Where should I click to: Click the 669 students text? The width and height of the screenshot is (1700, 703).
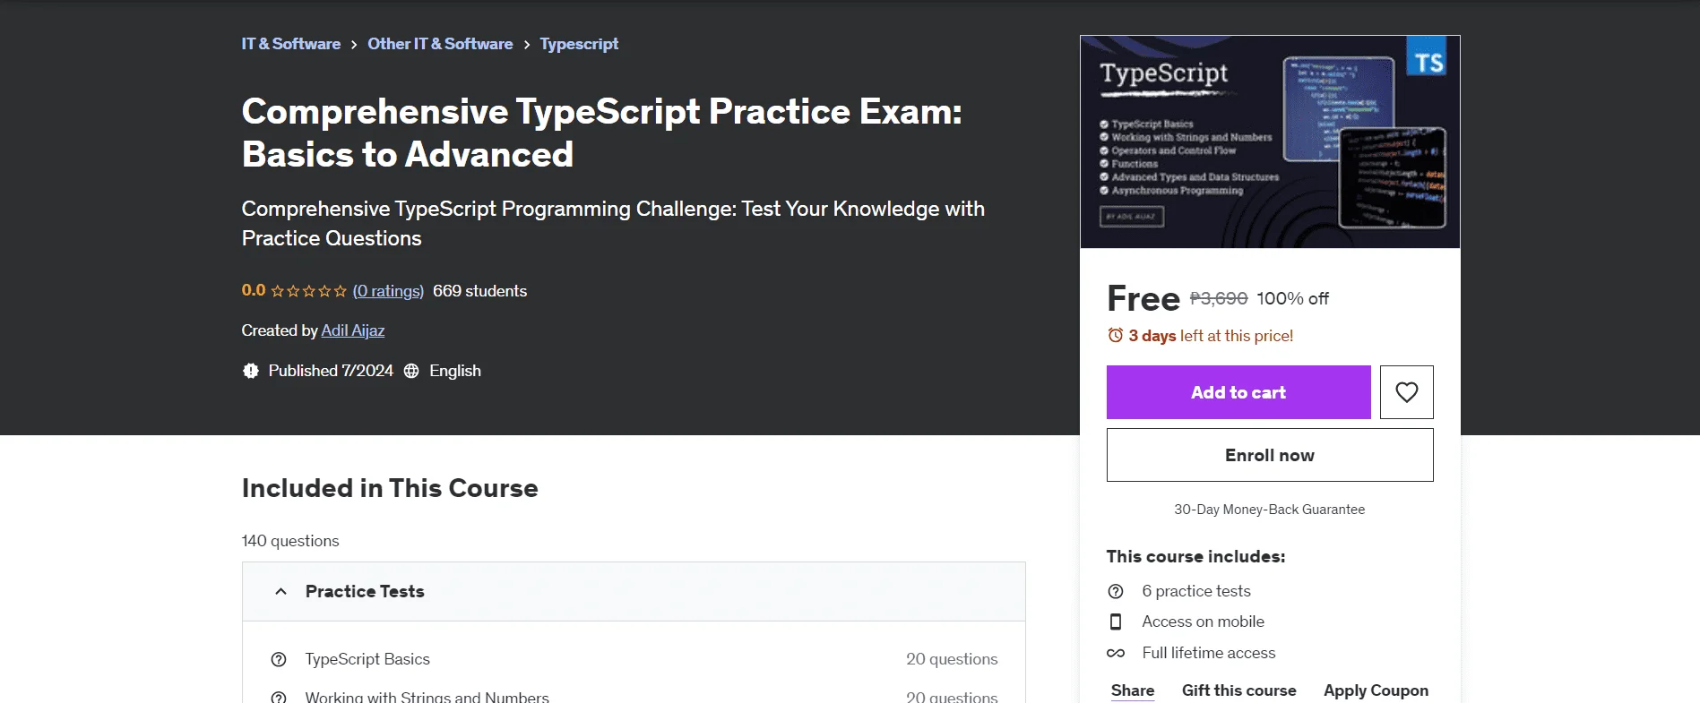[x=479, y=291]
